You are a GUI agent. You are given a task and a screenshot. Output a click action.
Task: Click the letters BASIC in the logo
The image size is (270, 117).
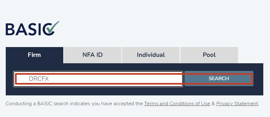pyautogui.click(x=27, y=30)
